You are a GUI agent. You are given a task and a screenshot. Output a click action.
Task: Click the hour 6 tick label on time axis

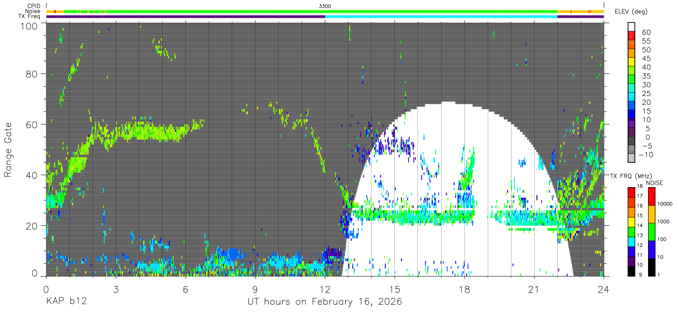(x=186, y=289)
